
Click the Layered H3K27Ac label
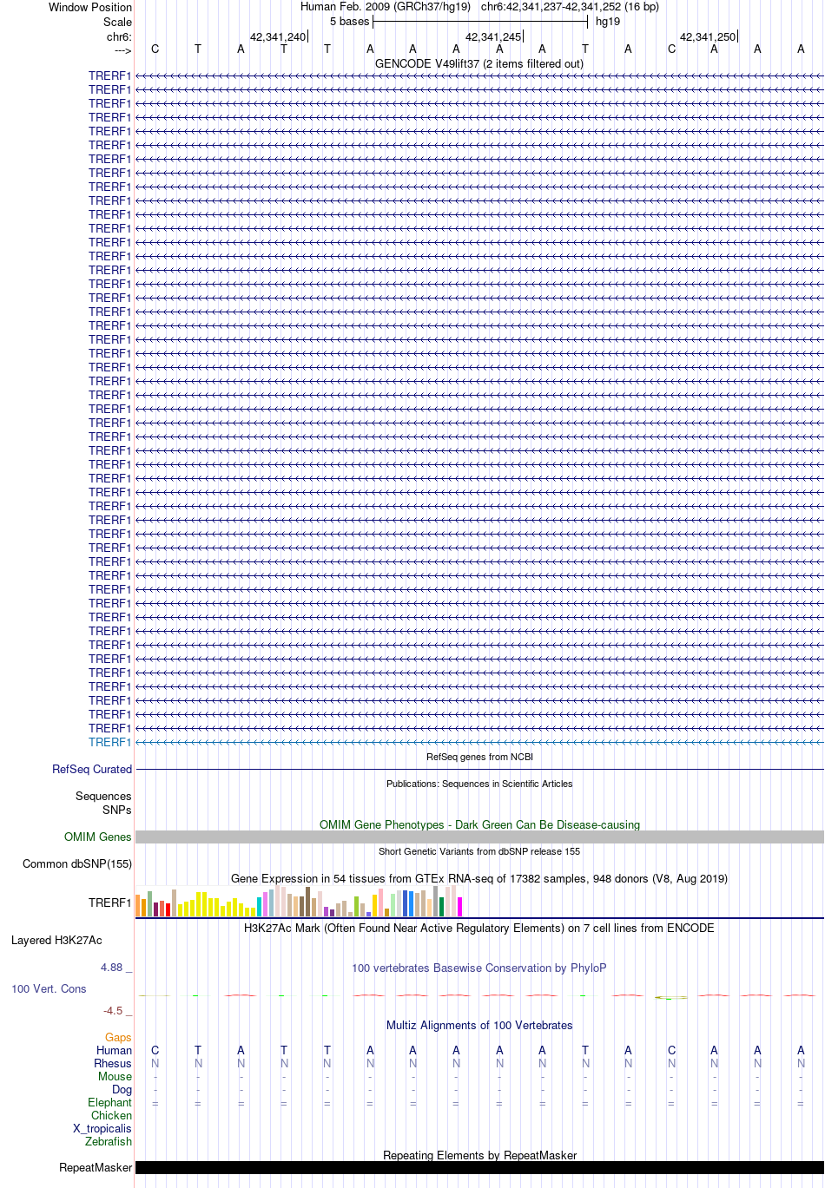point(56,940)
